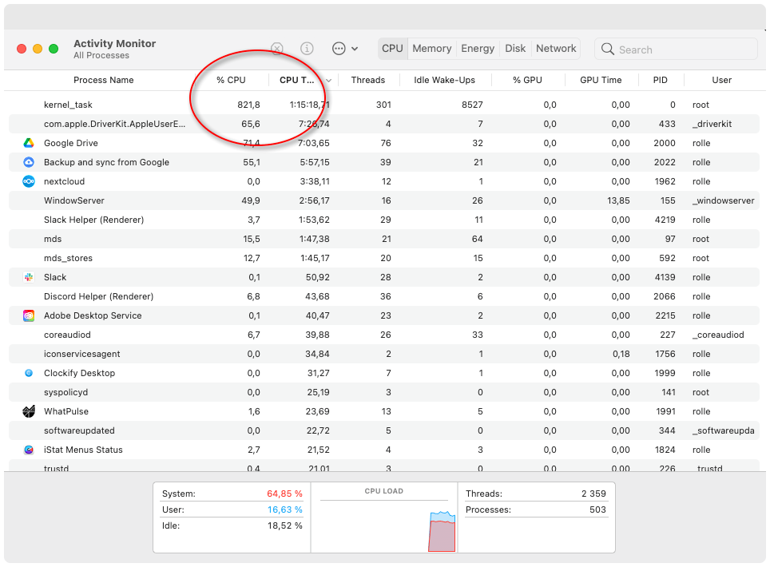Click the System 64,85 % value
Image resolution: width=770 pixels, height=567 pixels.
tap(284, 494)
